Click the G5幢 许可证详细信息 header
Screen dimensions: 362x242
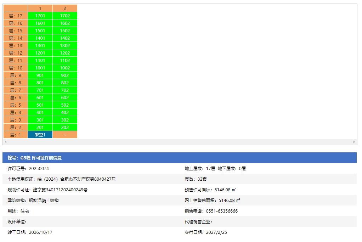(180, 158)
